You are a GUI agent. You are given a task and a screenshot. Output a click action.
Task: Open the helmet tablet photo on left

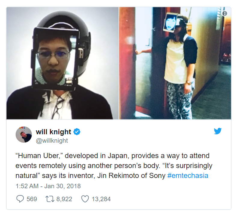point(63,63)
